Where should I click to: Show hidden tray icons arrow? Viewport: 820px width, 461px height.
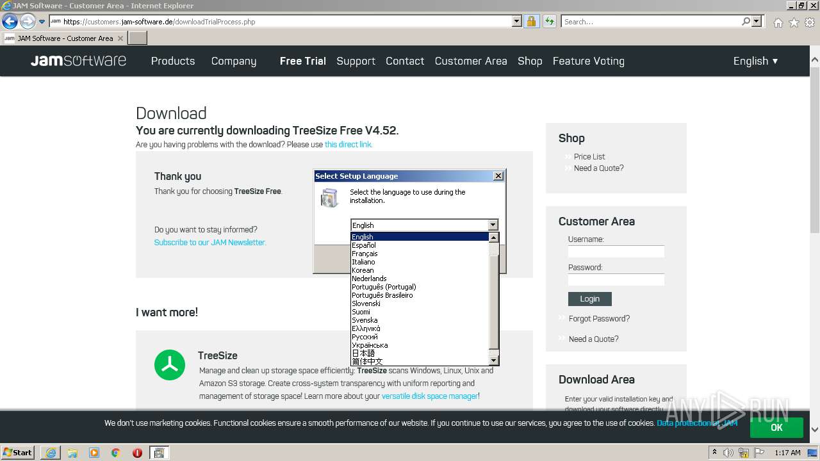[x=714, y=453]
